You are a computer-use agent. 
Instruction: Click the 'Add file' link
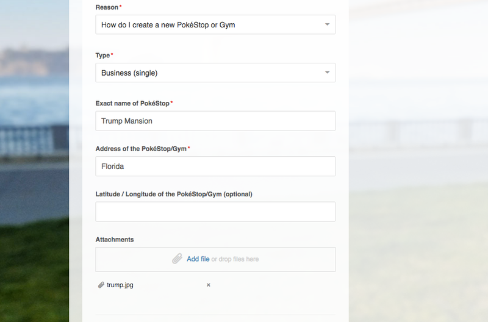198,259
